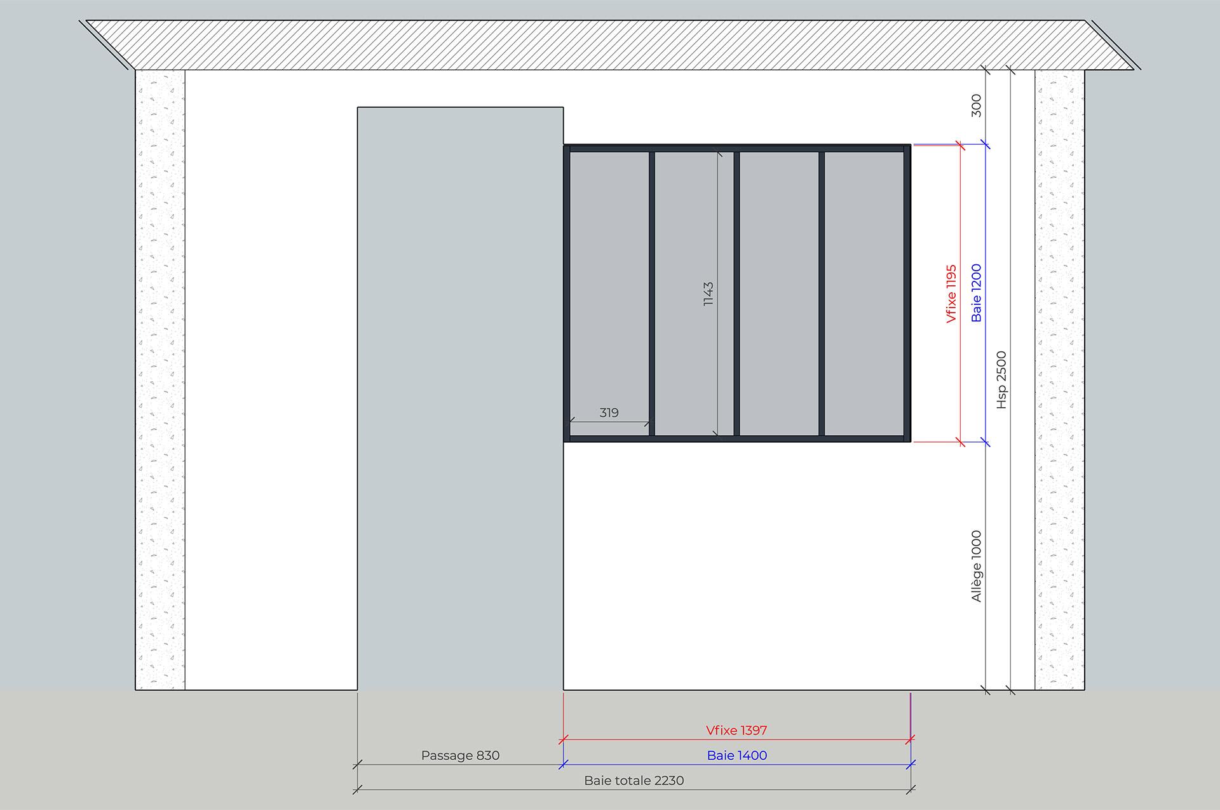Select the '300' top dimension value
Viewport: 1220px width, 810px height.
[977, 105]
